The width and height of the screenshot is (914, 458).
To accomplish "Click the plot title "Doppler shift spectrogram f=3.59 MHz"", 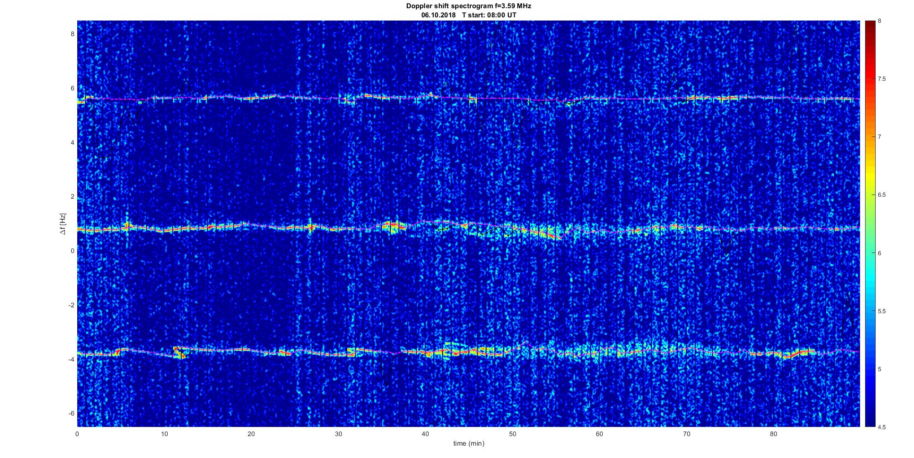I will [468, 6].
